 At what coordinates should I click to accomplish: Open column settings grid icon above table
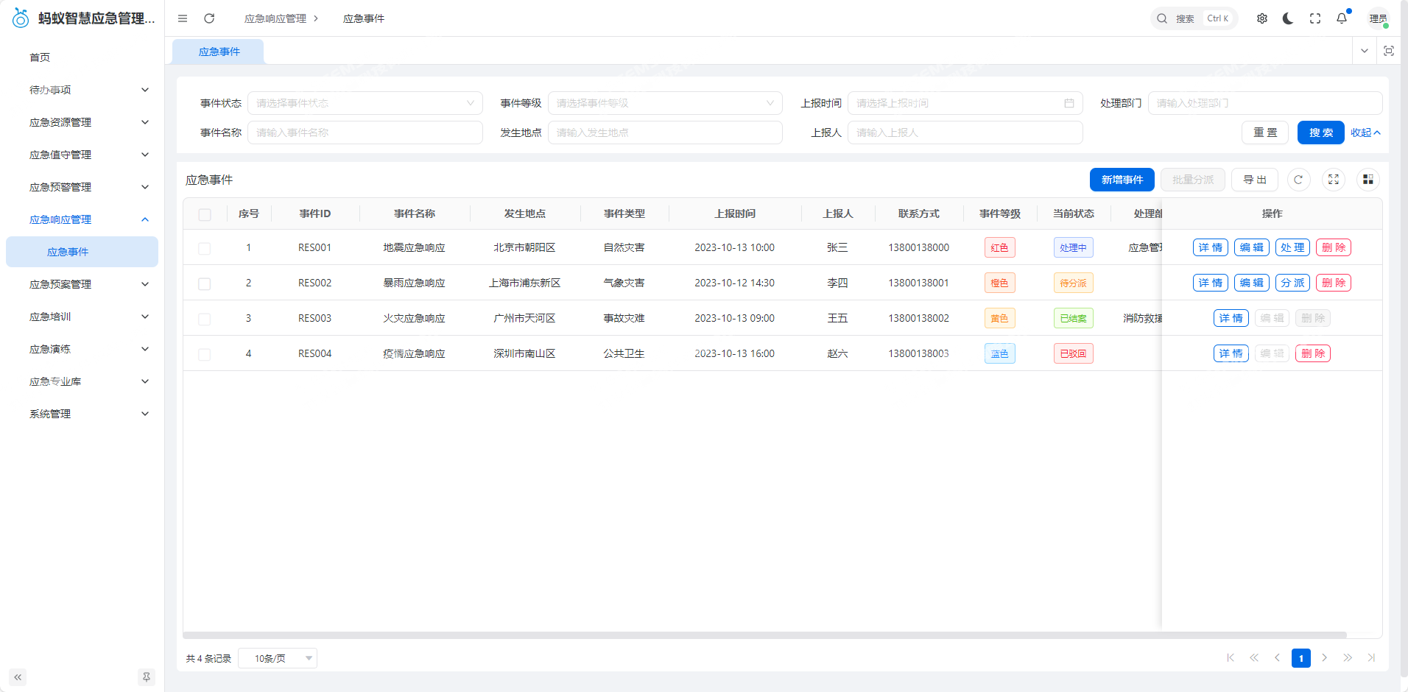[x=1367, y=180]
